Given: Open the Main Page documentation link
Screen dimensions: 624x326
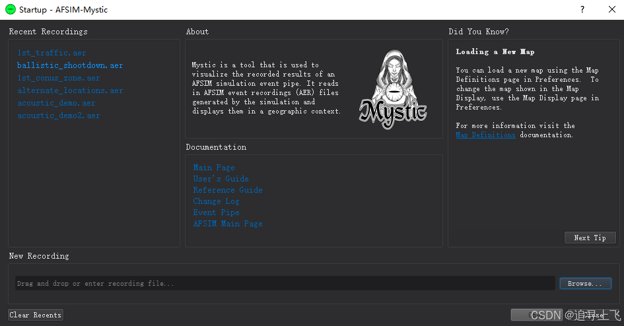Looking at the screenshot, I should pyautogui.click(x=214, y=168).
